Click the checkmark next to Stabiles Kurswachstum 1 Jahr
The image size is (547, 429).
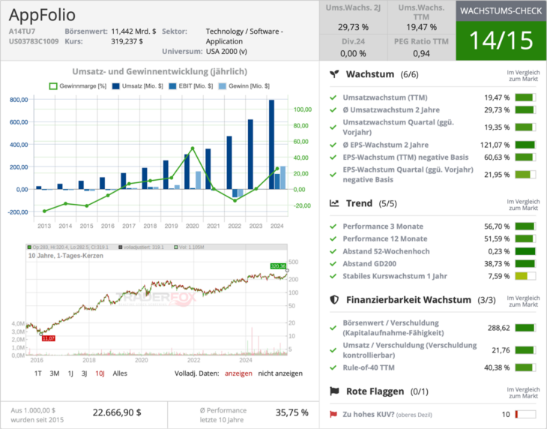[333, 276]
